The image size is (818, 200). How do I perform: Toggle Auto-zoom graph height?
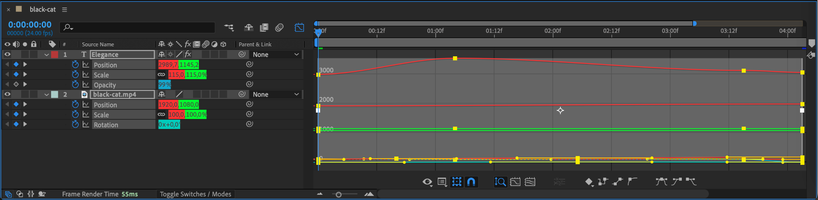[500, 182]
